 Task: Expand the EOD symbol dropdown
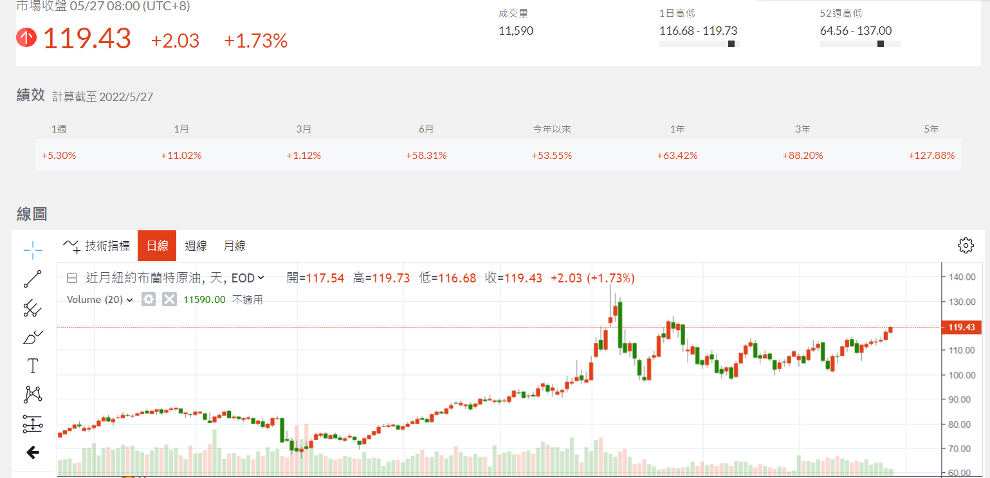coord(261,279)
